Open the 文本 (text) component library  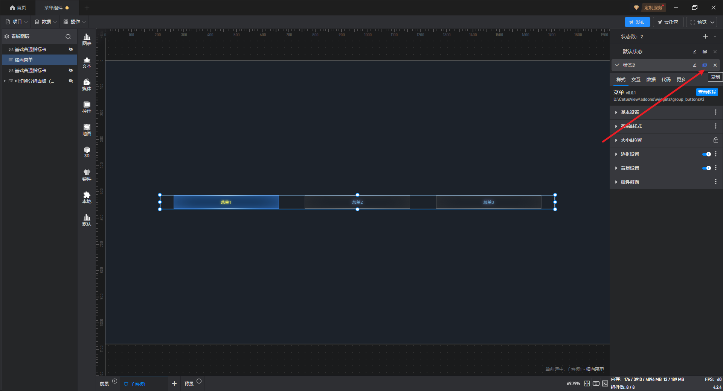click(87, 62)
